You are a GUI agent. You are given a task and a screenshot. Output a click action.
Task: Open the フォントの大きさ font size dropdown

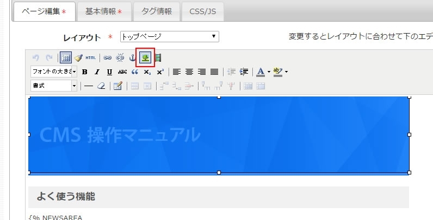(54, 72)
